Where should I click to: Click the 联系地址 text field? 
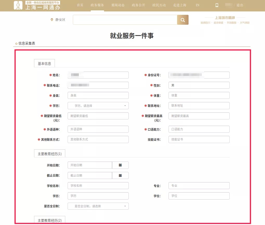point(199,106)
